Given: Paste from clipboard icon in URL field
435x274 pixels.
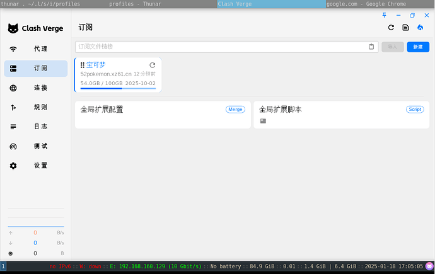Looking at the screenshot, I should pos(371,47).
